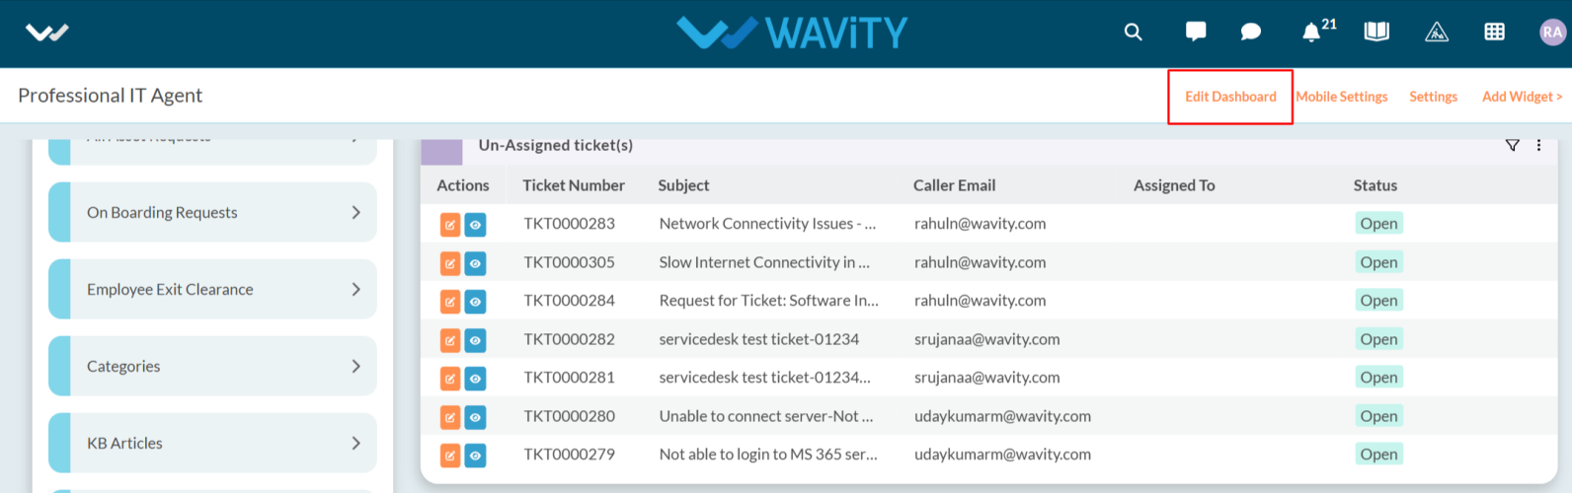
Task: Click the filter funnel on Un-Assigned tickets
Action: click(1512, 145)
